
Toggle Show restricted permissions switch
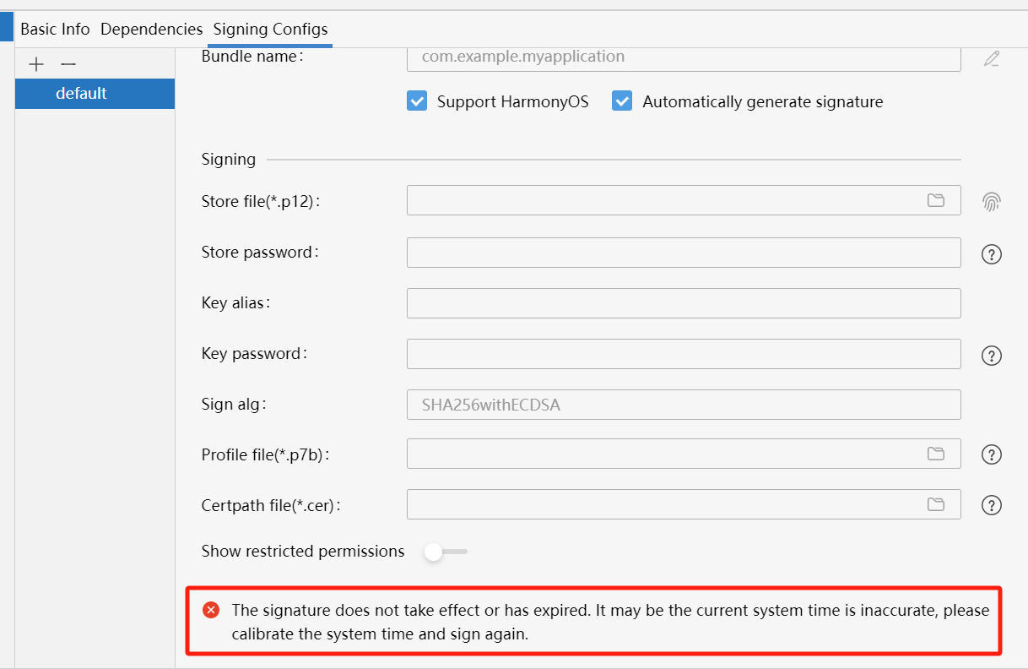[x=446, y=552]
